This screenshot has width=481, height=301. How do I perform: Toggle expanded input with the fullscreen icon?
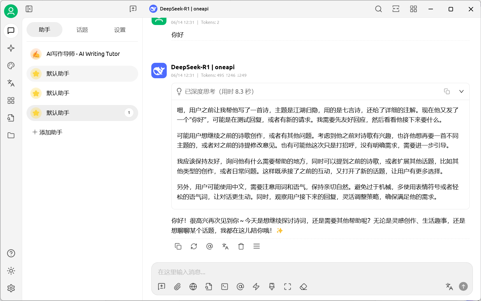pyautogui.click(x=287, y=287)
